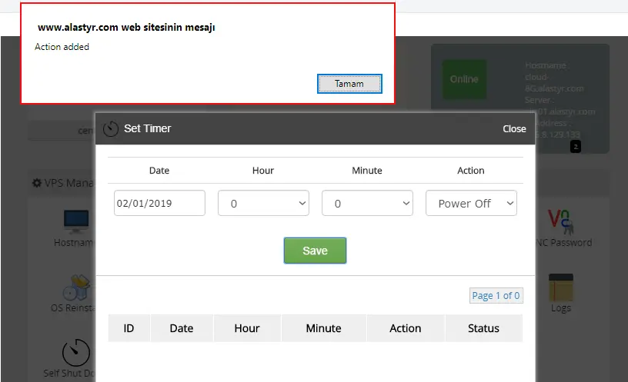This screenshot has width=628, height=382.
Task: Click the Minute column header in table
Action: 323,328
